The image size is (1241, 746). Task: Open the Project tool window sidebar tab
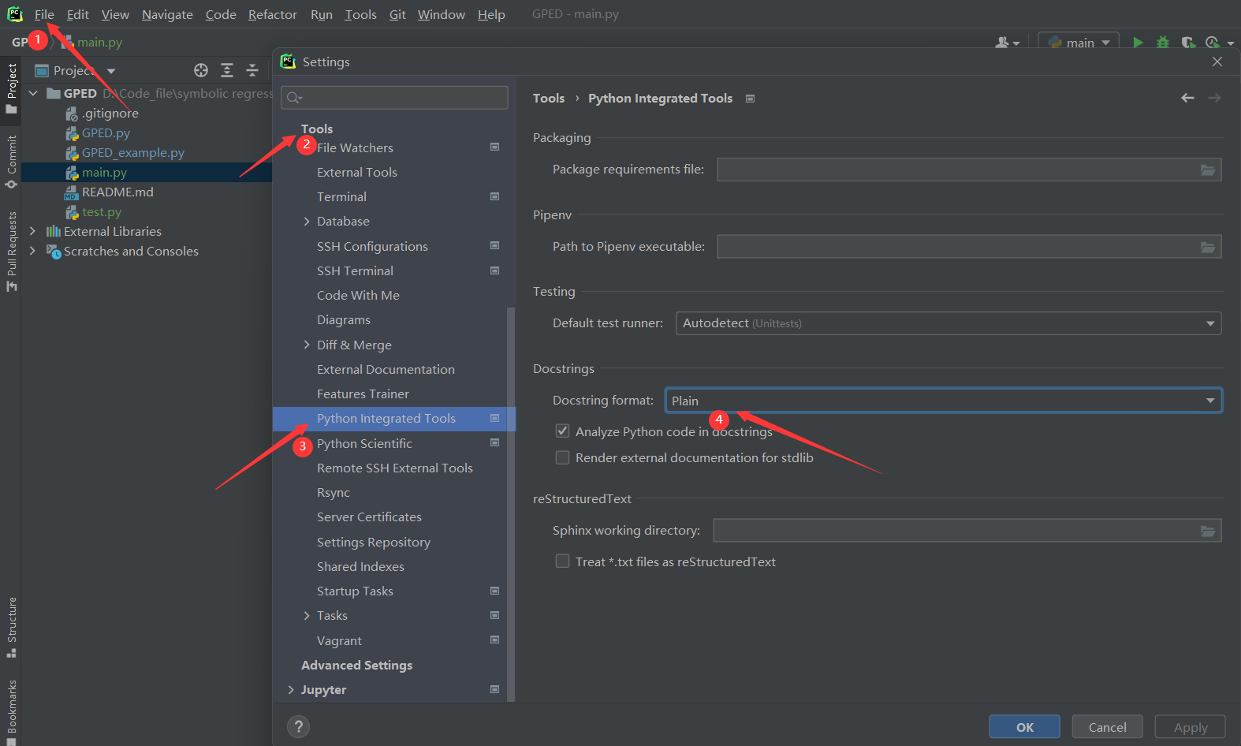click(x=11, y=88)
